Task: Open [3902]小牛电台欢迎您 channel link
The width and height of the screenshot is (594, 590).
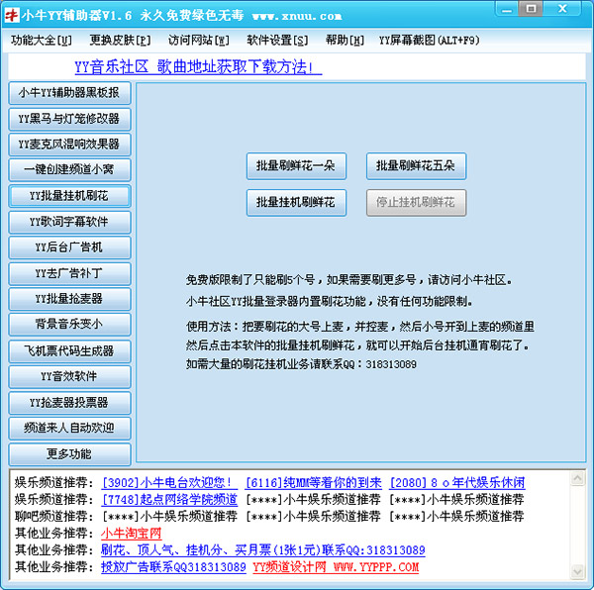Action: point(169,483)
